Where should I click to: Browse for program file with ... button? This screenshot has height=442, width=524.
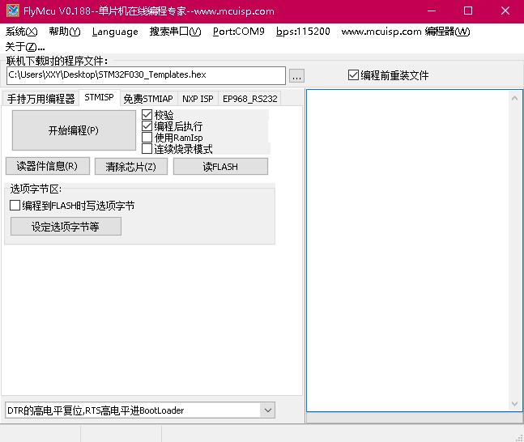(x=296, y=76)
